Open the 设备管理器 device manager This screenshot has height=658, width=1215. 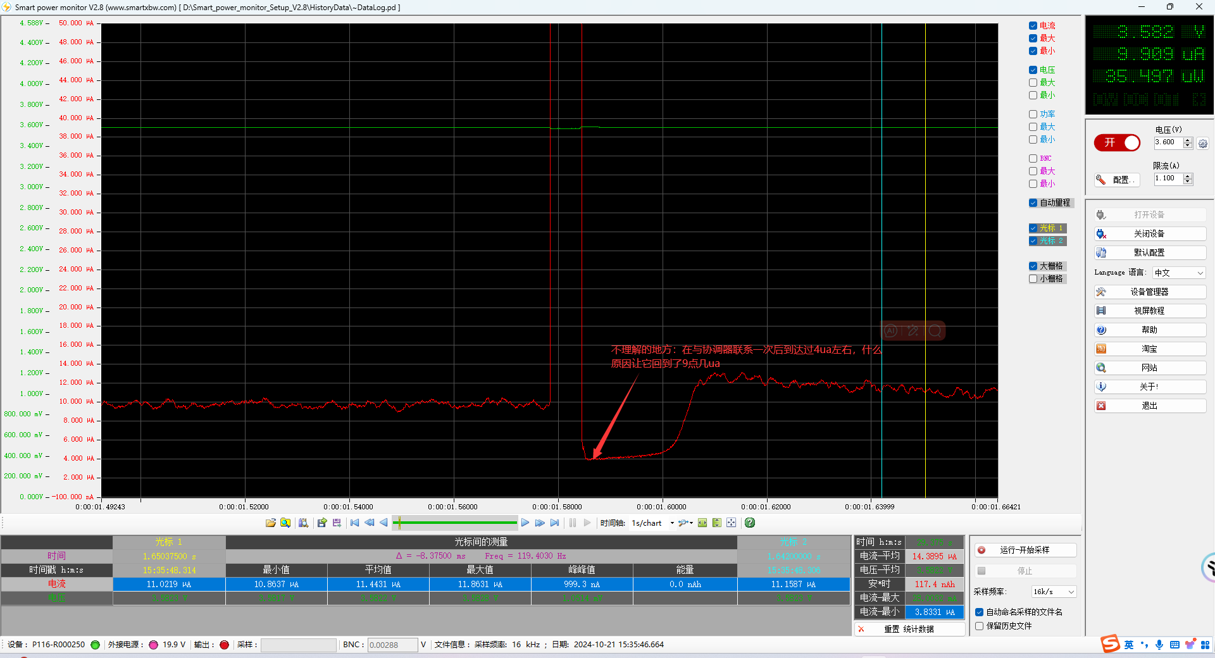coord(1150,292)
